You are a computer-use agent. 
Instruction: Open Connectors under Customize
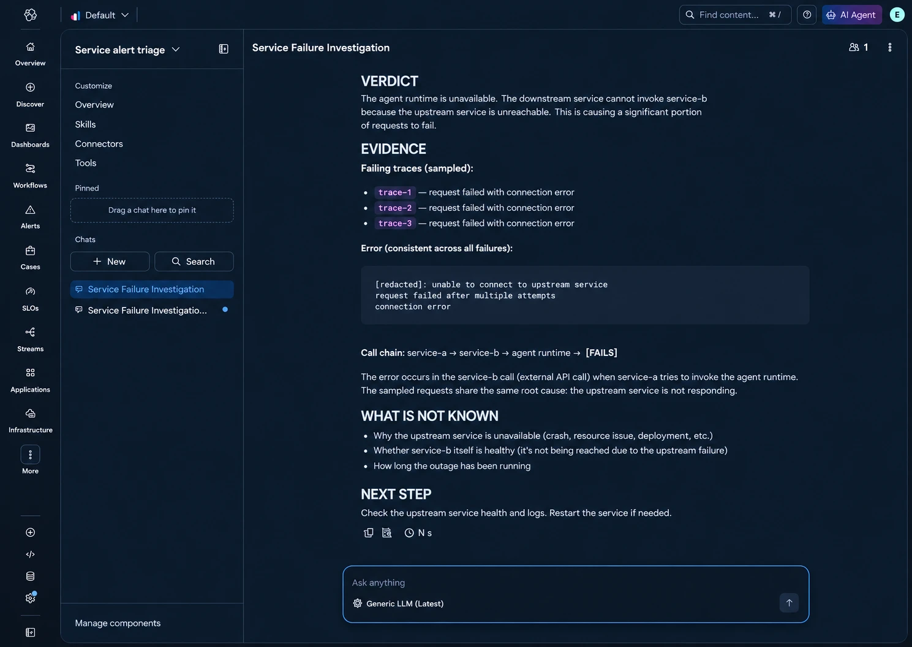99,144
